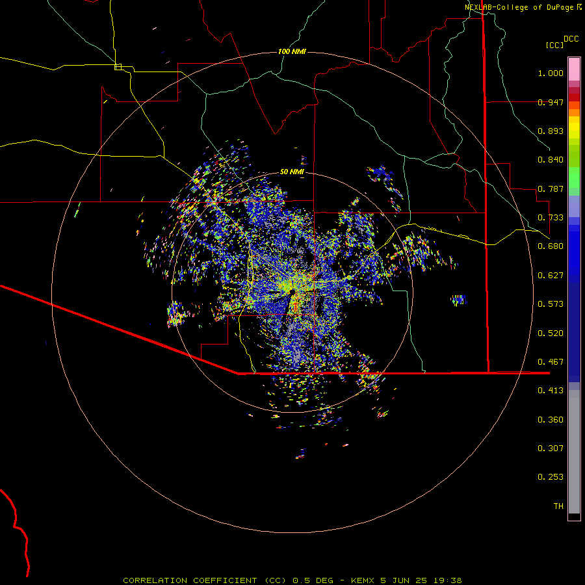The image size is (585, 585).
Task: Click the 0.947 legend value
Action: pyautogui.click(x=551, y=102)
